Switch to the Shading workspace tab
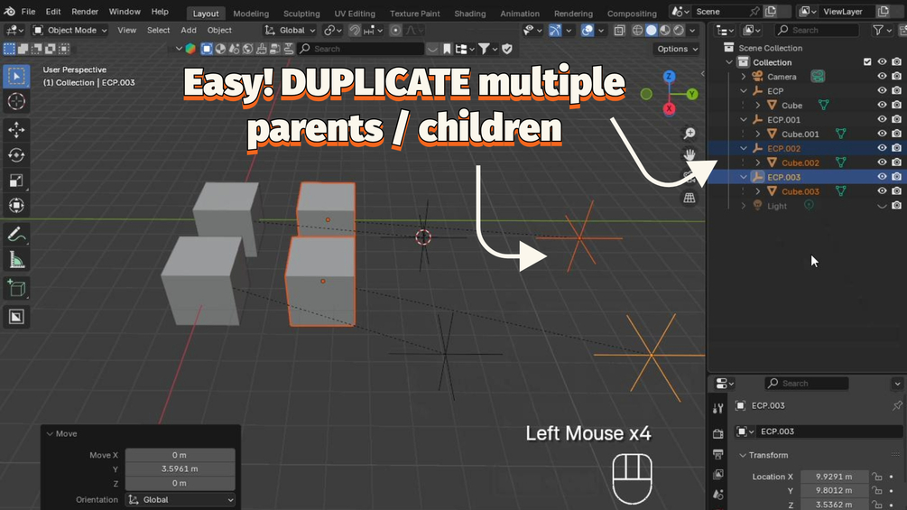907x510 pixels. click(x=469, y=14)
